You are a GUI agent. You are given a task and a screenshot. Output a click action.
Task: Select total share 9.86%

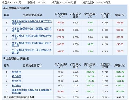[76, 97]
